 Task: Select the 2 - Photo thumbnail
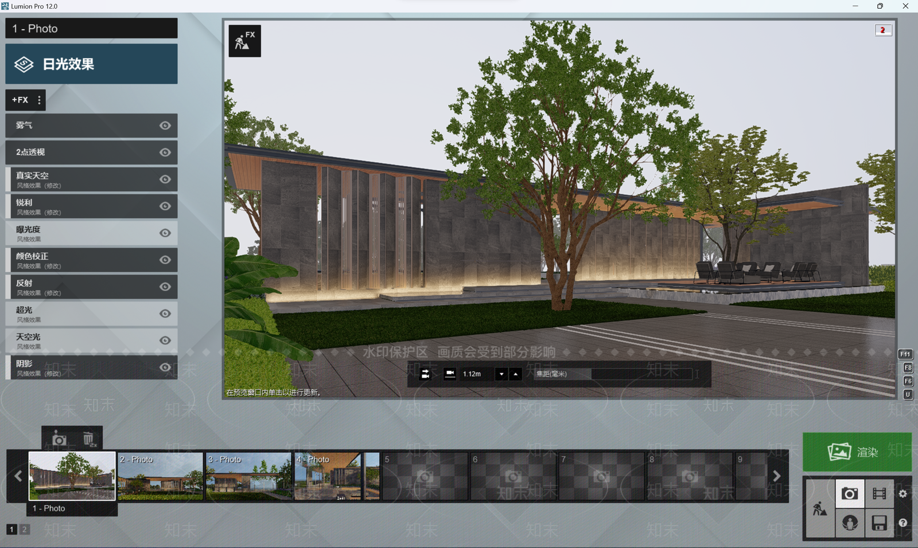[161, 476]
